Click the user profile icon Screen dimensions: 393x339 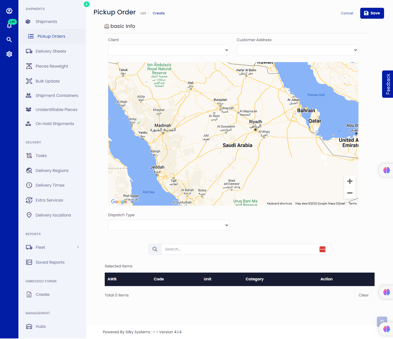point(9,11)
